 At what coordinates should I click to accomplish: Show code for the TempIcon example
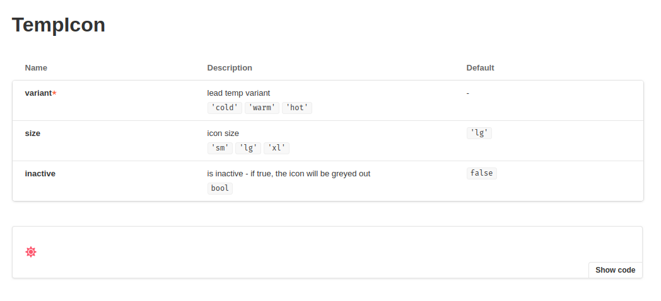tap(615, 270)
